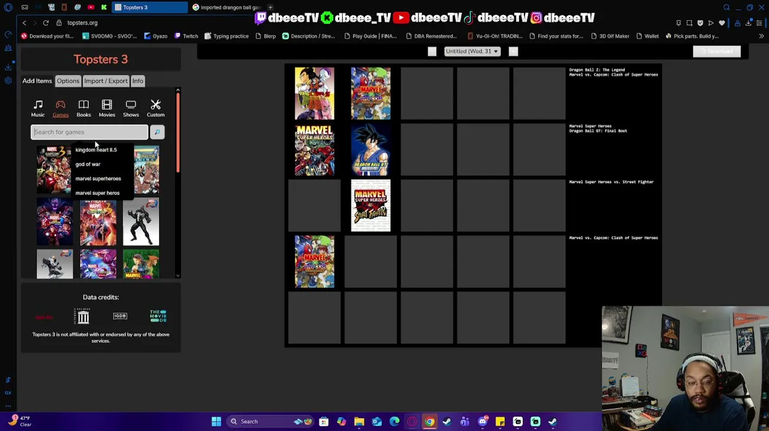Open the Typing practice bookmark
The image size is (769, 431).
[x=227, y=36]
